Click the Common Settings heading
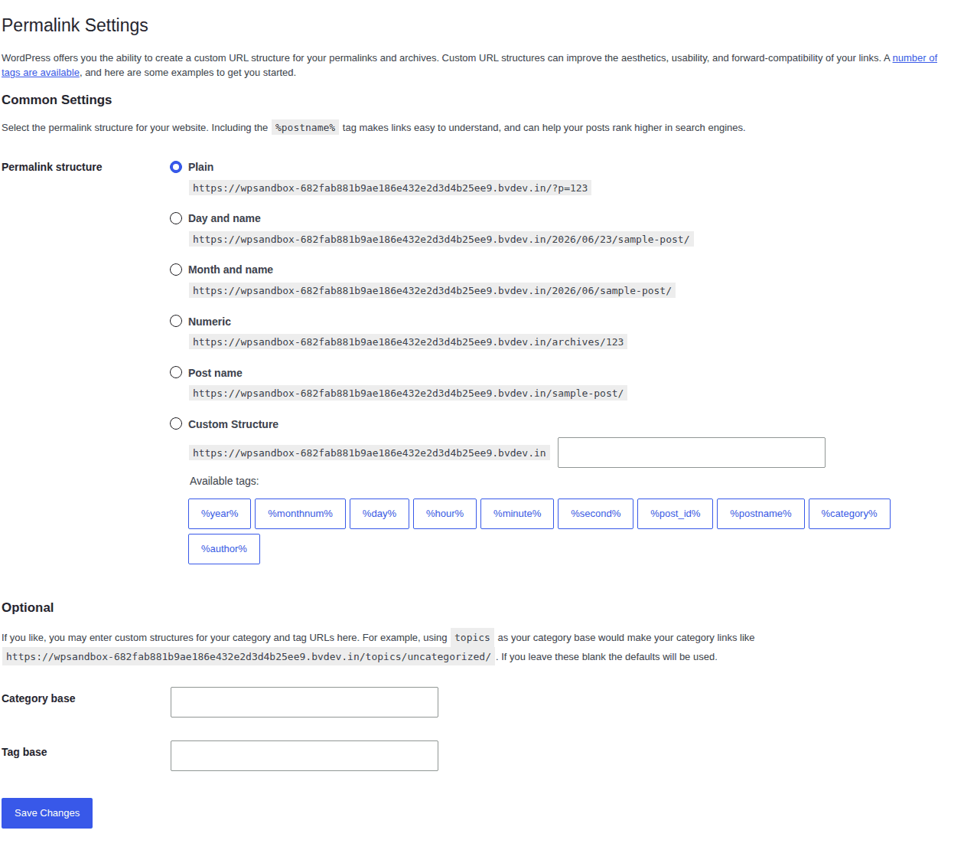The width and height of the screenshot is (964, 863). tap(57, 100)
